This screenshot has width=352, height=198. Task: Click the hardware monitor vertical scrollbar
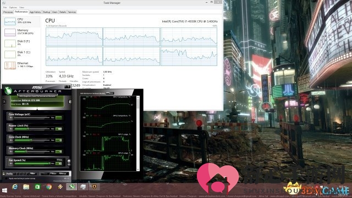click(x=138, y=133)
